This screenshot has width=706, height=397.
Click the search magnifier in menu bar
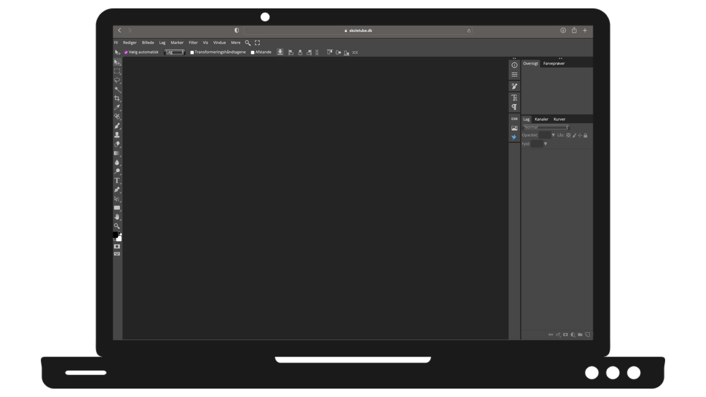[x=248, y=43]
